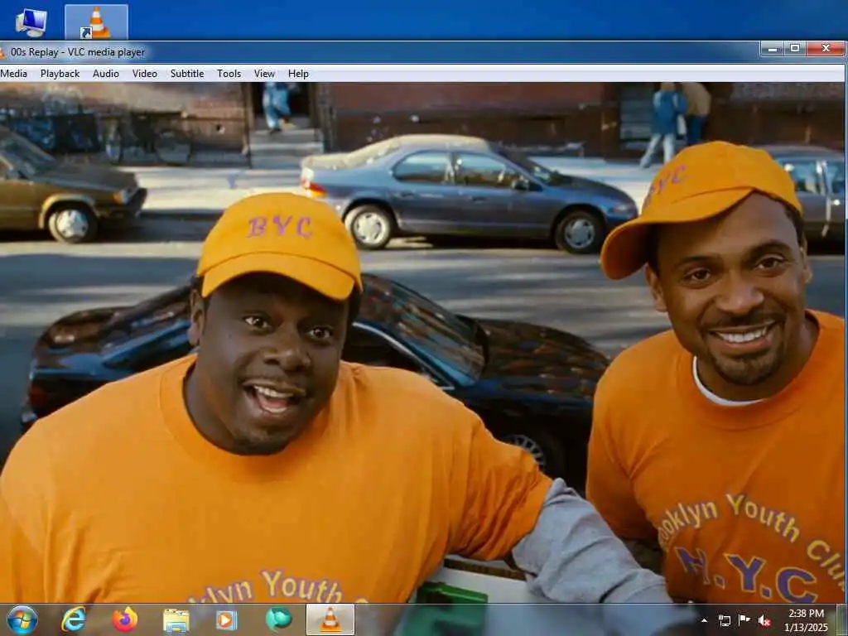Click the muted volume tray icon
Screen dimensions: 848x636
click(x=764, y=620)
